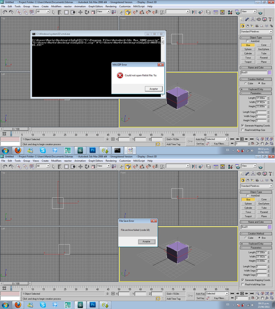Toggle Percent Snap in upper 3ds Max toolbar
The width and height of the screenshot is (275, 309).
point(148,12)
